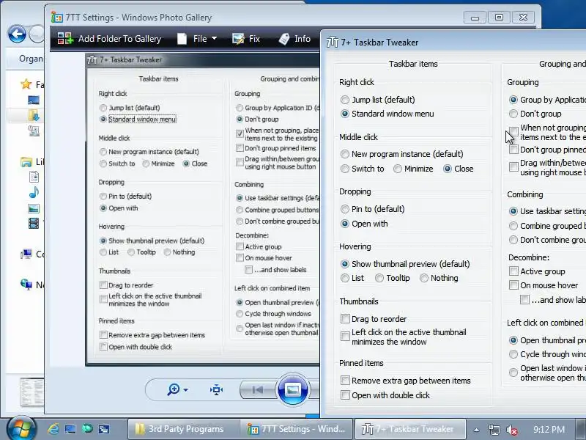Select Standard window menu radio in front window
Screen dimensions: 586x440
(345, 114)
